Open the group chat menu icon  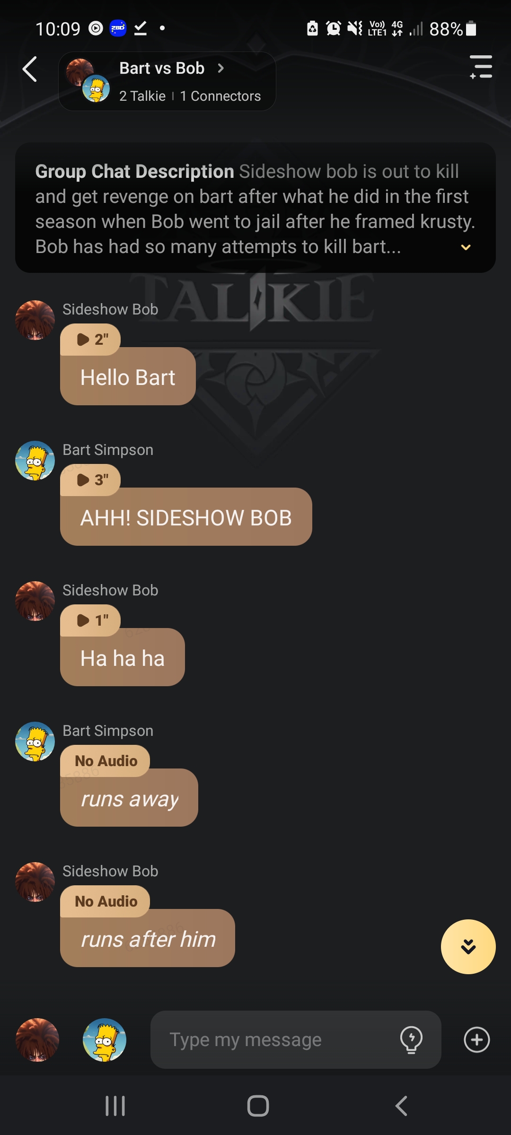481,67
